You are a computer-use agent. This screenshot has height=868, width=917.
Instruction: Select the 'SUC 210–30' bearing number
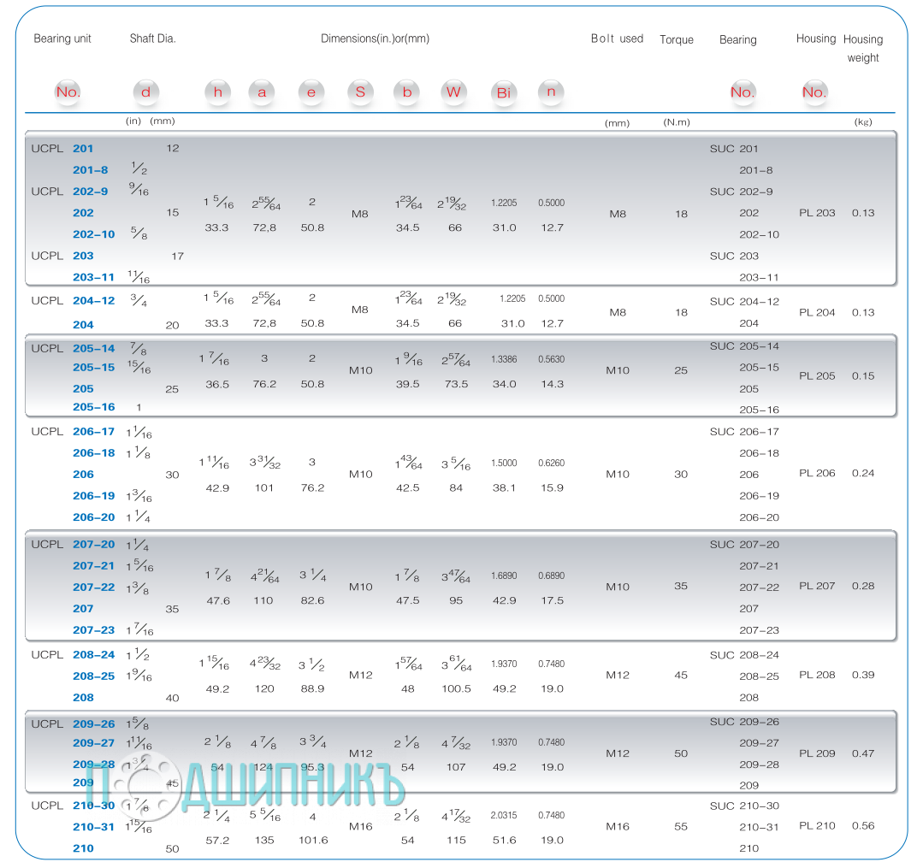click(744, 806)
